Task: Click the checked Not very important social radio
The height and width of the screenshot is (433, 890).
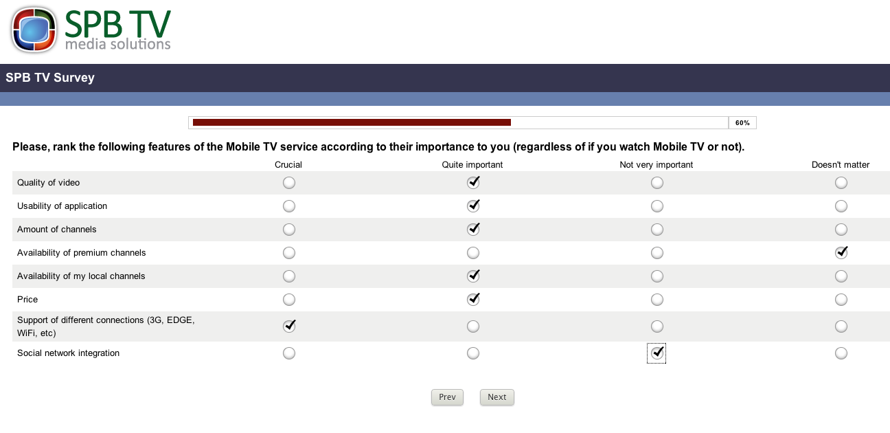Action: [x=657, y=353]
